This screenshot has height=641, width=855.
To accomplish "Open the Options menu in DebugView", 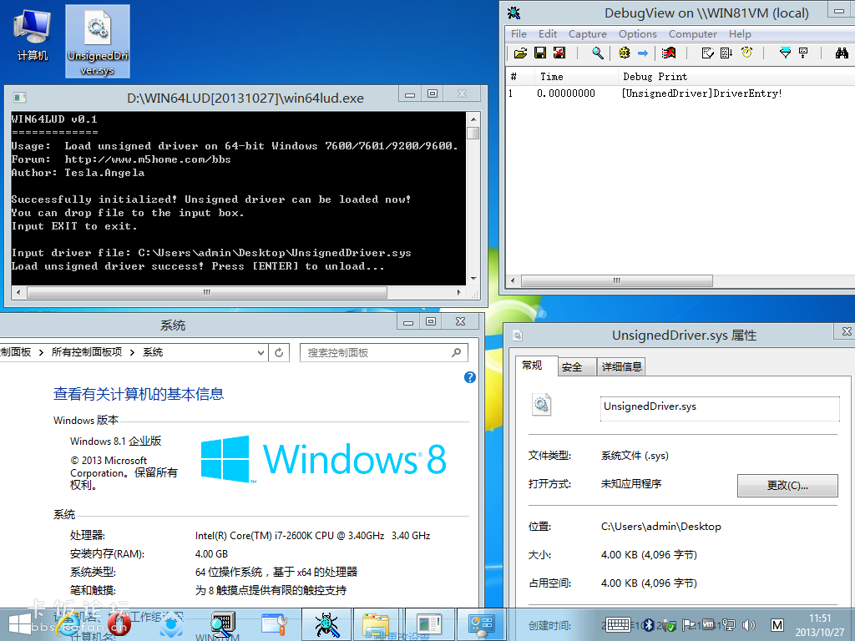I will click(x=637, y=33).
